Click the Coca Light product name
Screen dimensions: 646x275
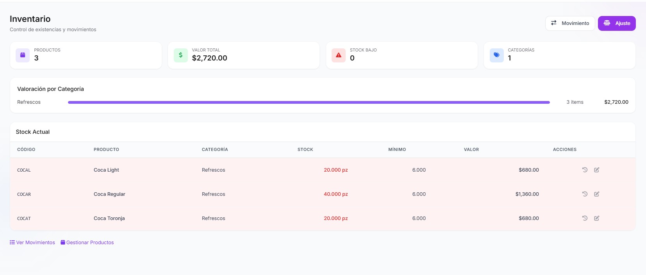point(106,170)
